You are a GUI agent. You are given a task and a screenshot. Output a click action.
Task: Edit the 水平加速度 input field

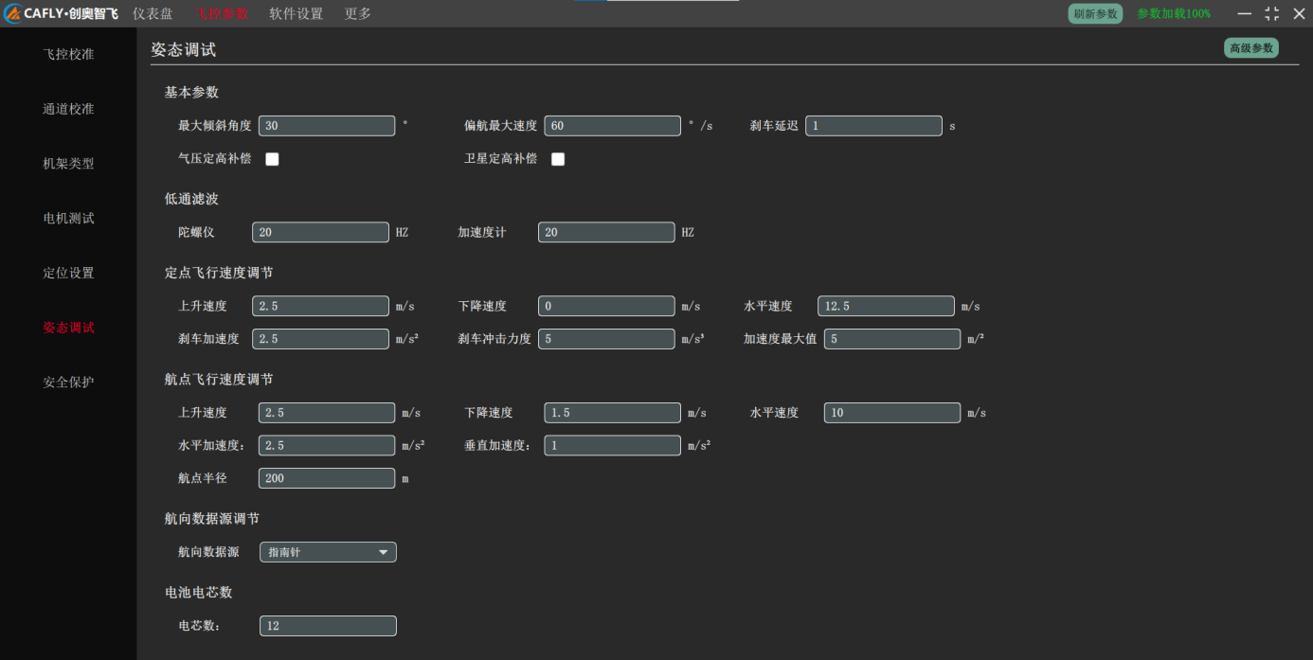click(327, 445)
